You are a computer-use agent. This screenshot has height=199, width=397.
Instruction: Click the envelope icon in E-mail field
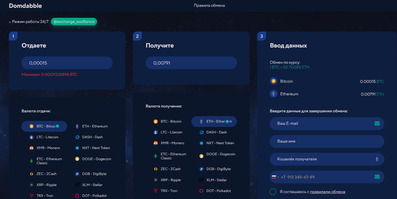pos(377,123)
